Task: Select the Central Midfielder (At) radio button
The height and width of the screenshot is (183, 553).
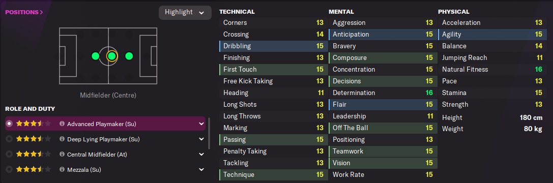Action: click(10, 155)
